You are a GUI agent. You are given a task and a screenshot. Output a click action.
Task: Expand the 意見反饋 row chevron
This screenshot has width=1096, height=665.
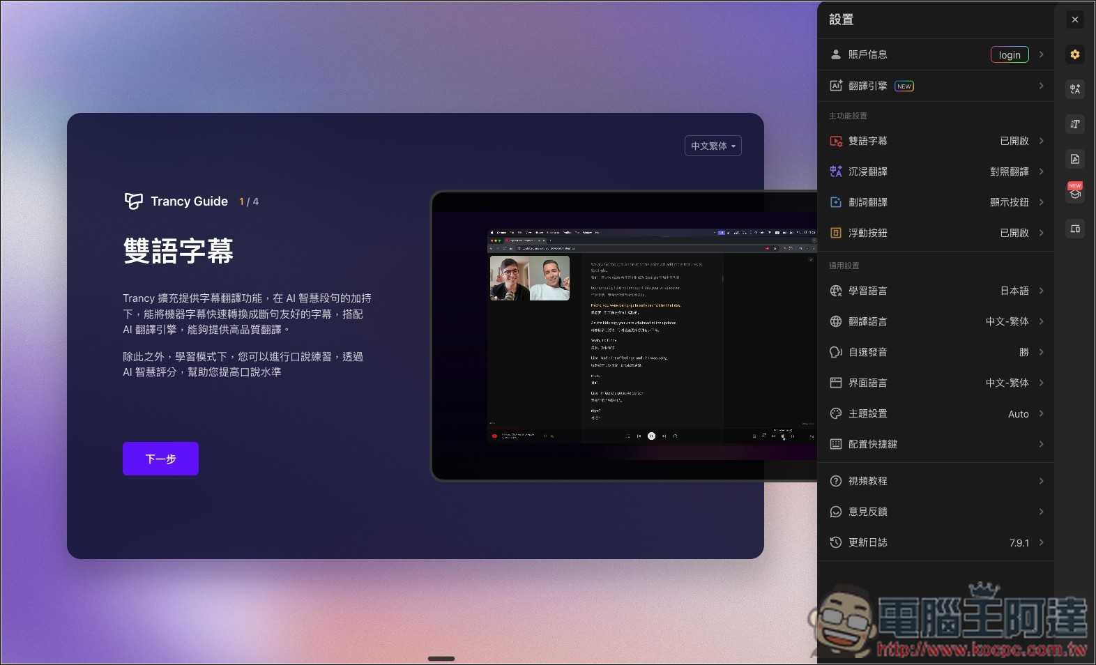(x=1041, y=512)
